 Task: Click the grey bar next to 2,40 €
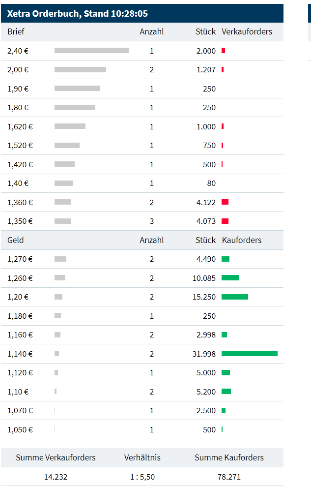coord(91,51)
